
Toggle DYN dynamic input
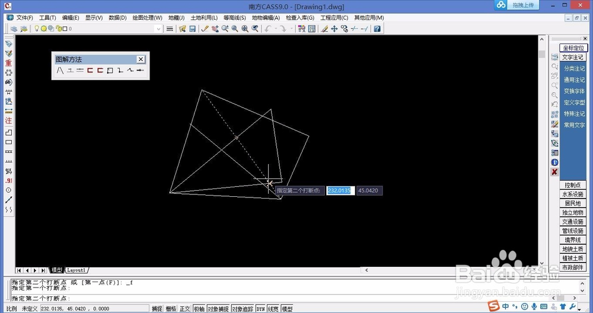pyautogui.click(x=260, y=309)
